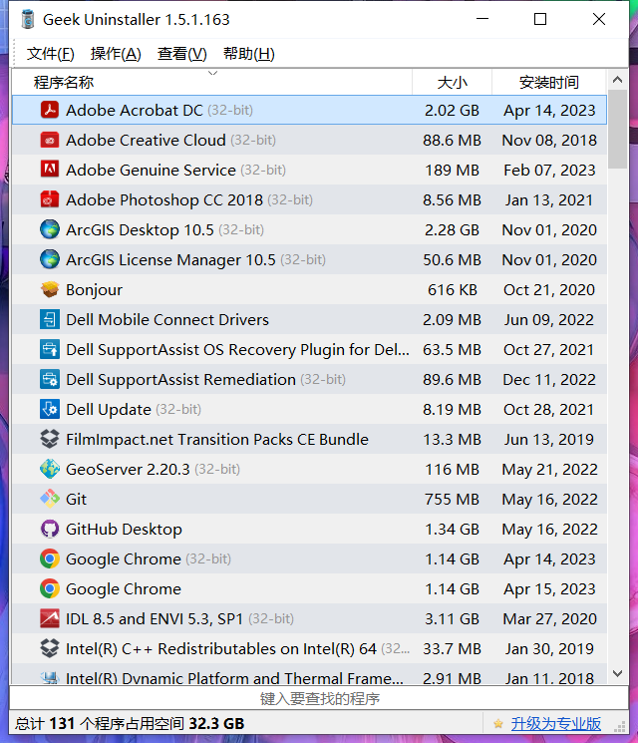Image resolution: width=638 pixels, height=743 pixels.
Task: Click the GeoServer 2.20.3 icon
Action: coord(50,469)
